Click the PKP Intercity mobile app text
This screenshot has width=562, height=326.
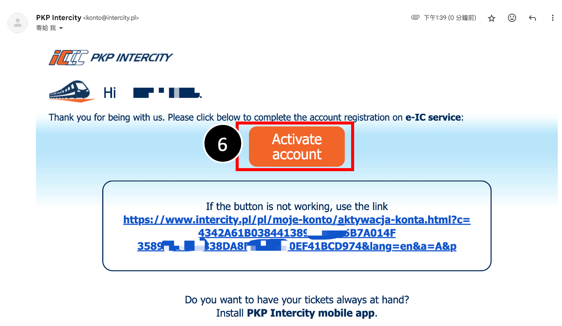pyautogui.click(x=311, y=313)
